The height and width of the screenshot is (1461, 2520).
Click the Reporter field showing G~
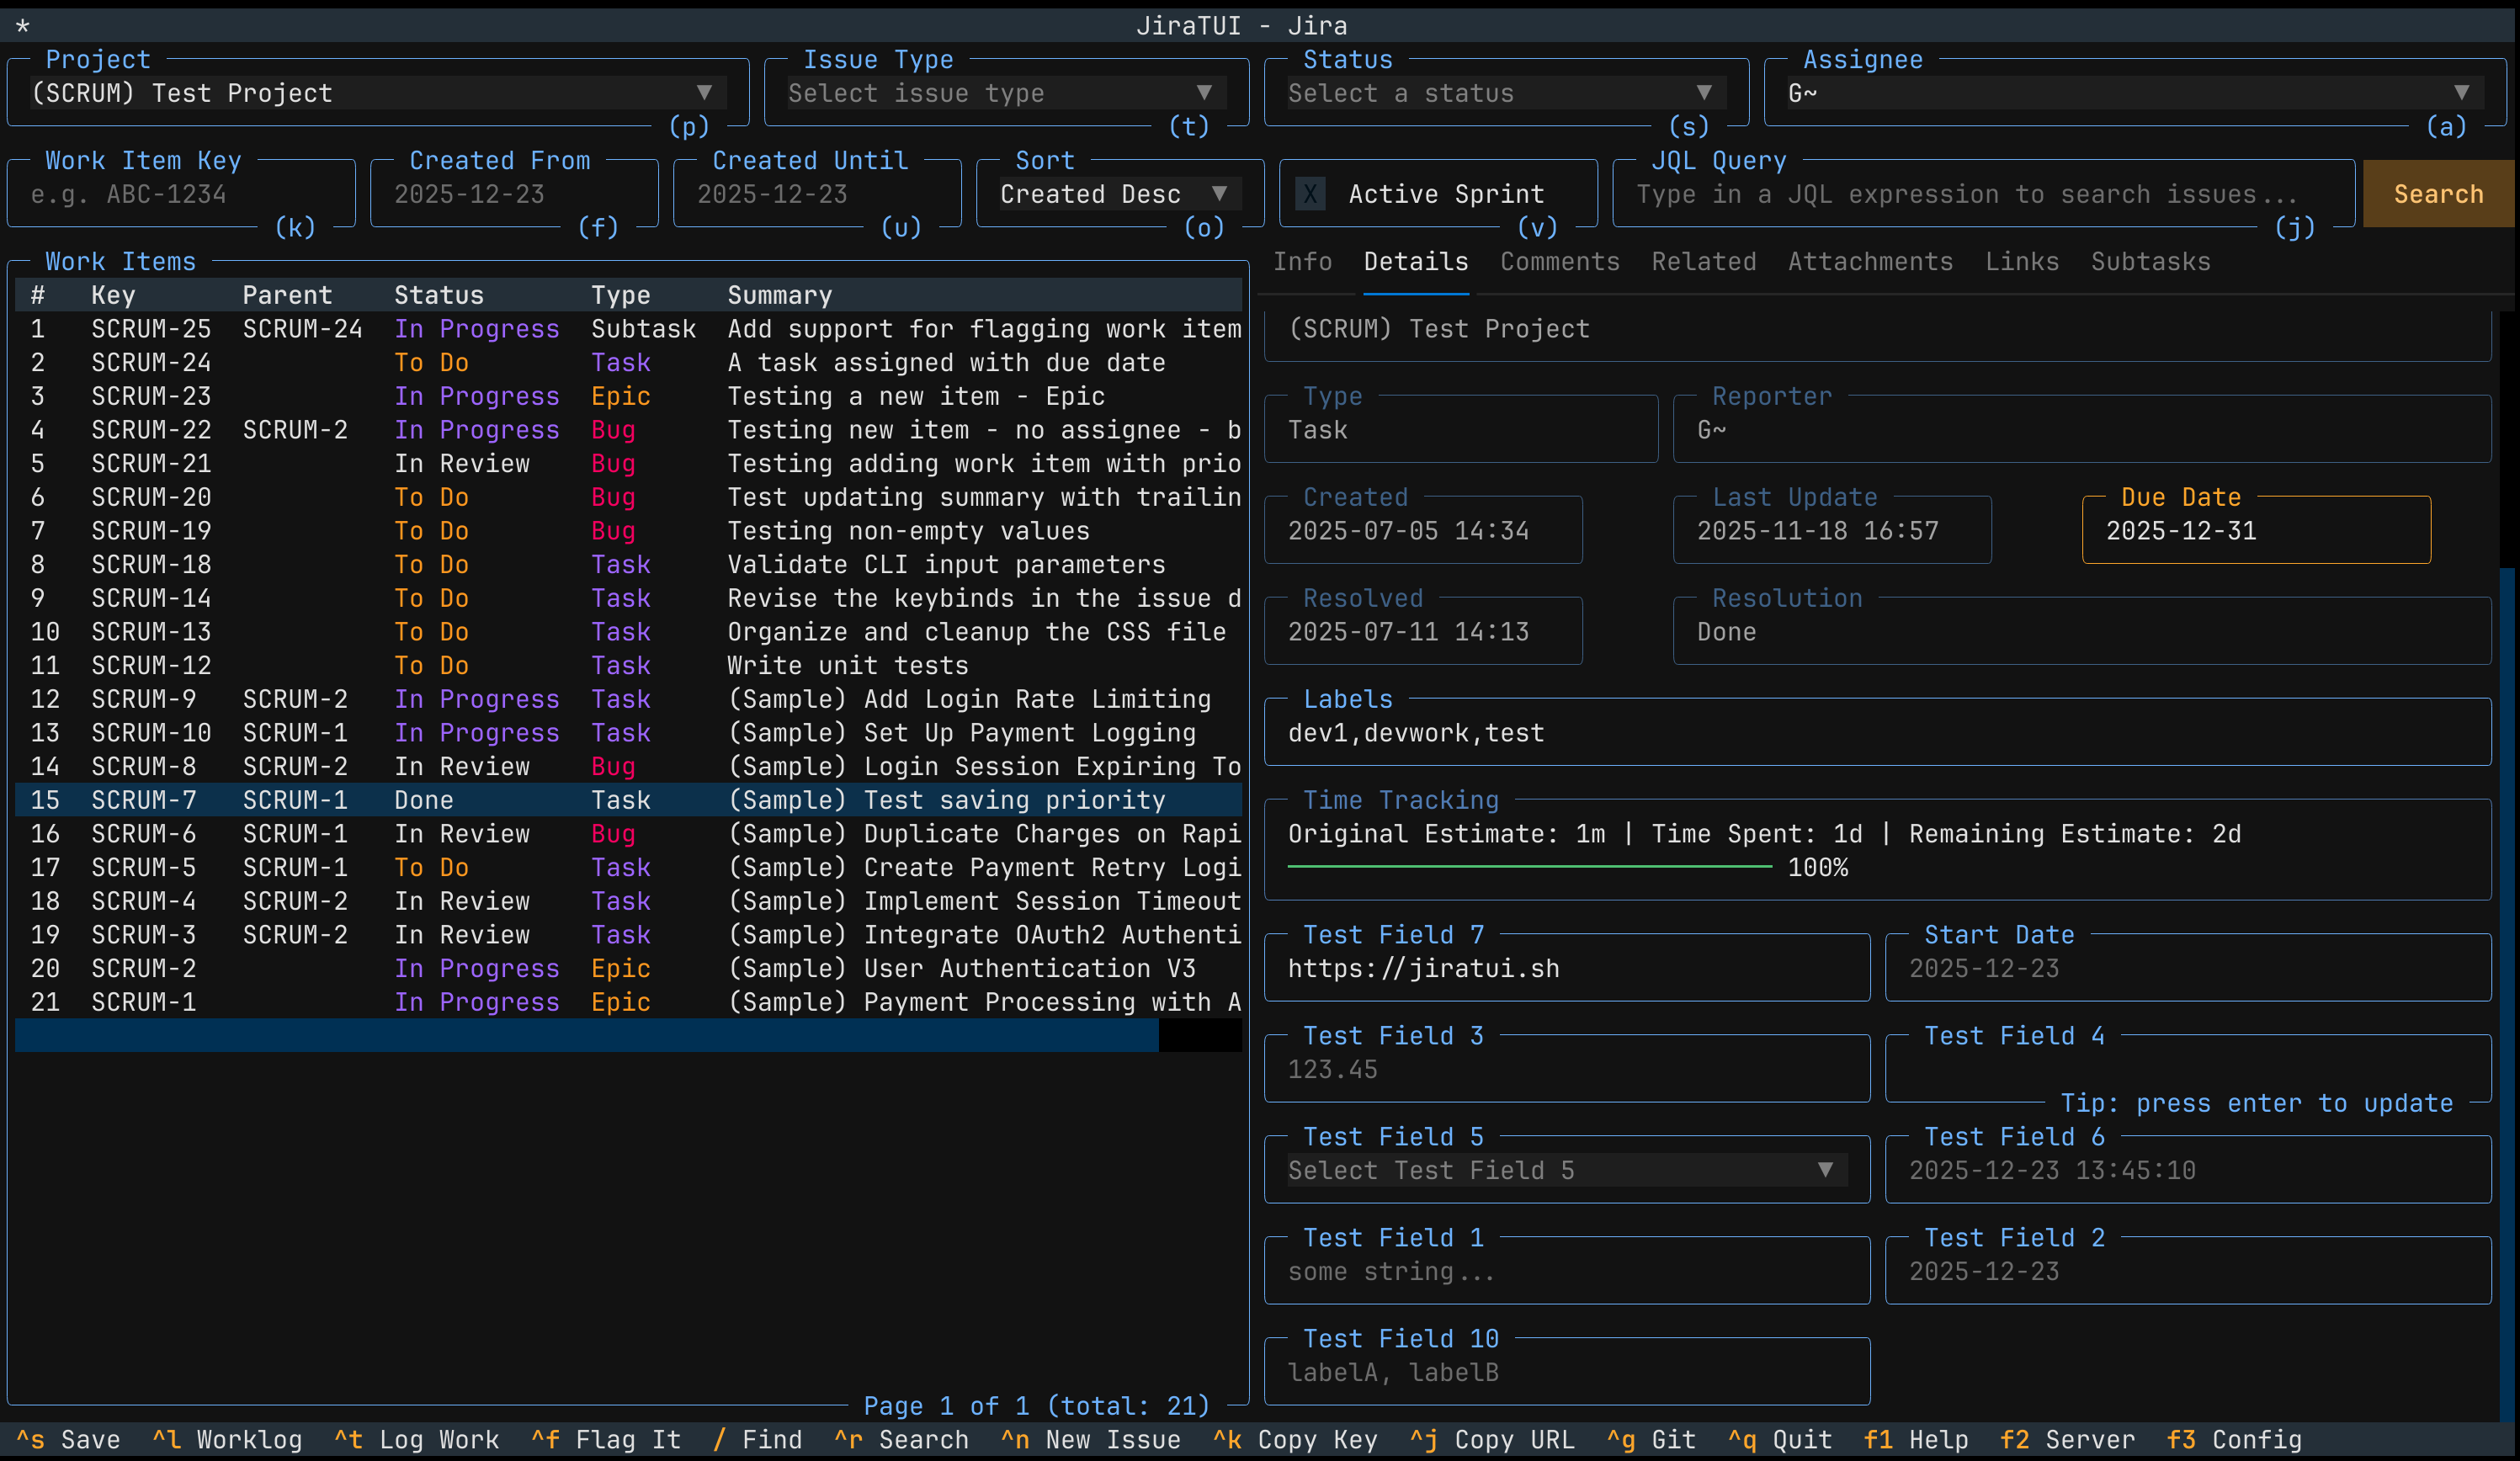pos(2082,429)
